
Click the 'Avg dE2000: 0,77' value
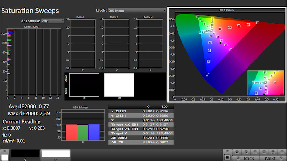[x=29, y=106]
